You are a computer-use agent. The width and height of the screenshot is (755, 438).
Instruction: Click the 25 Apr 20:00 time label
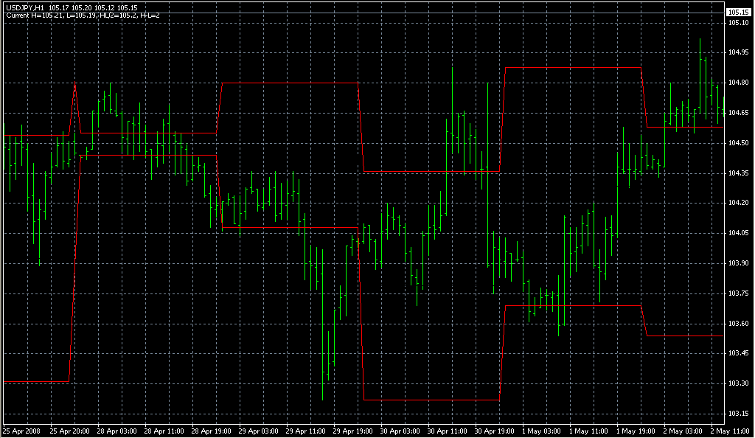(69, 431)
